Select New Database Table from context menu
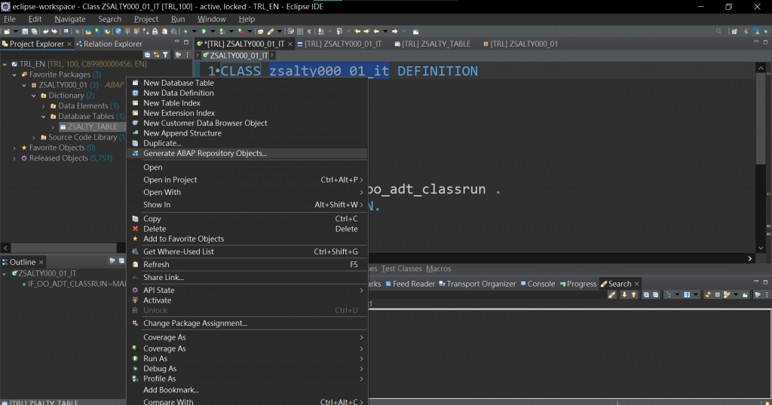Screen dimensions: 772x405 coord(247,83)
